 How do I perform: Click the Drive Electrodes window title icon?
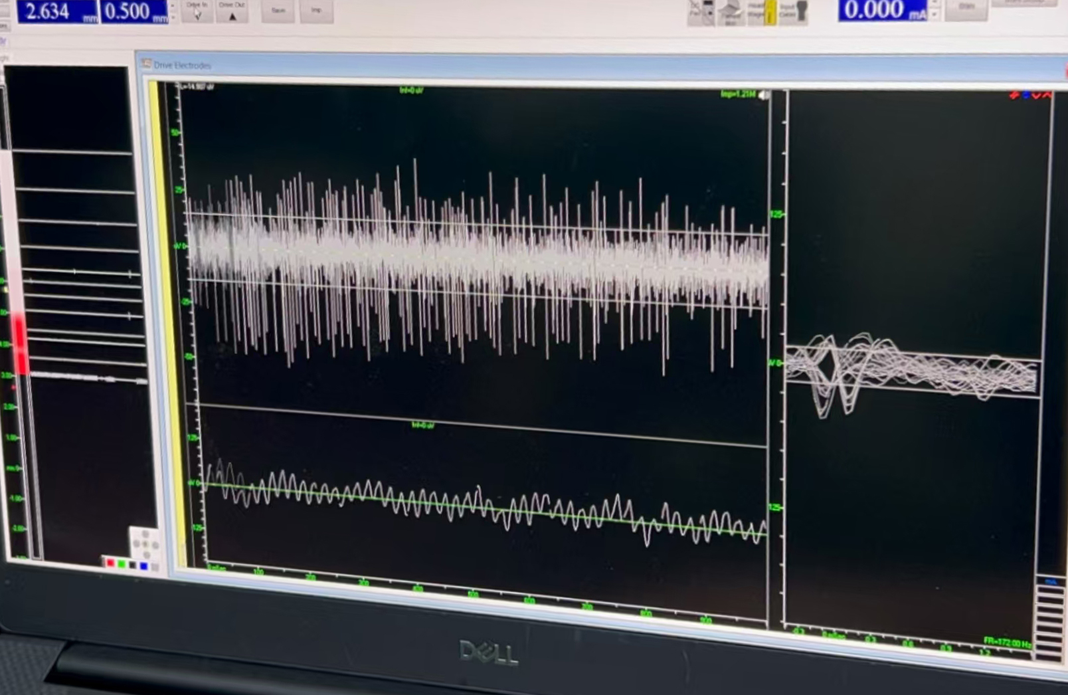146,64
